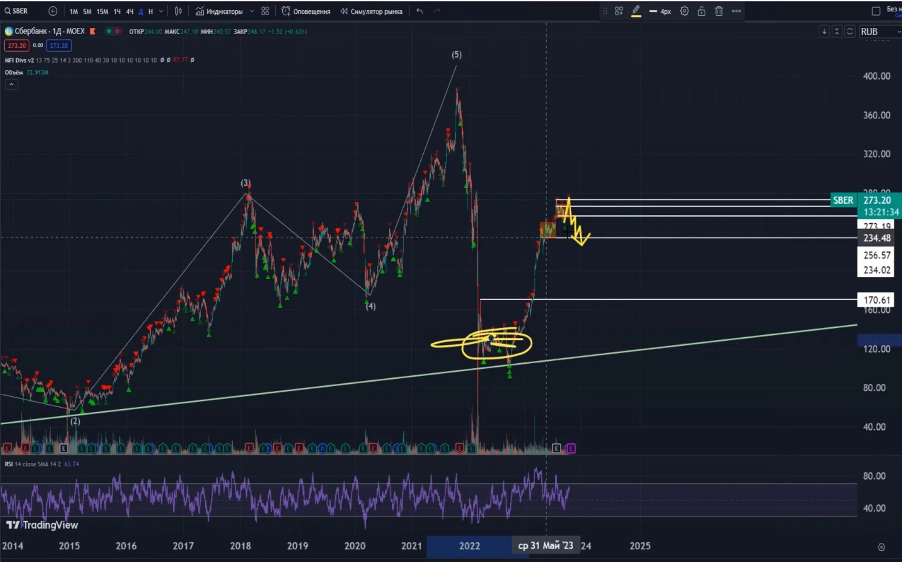Viewport: 902px width, 562px height.
Task: Open the SBER symbol search
Action: pyautogui.click(x=16, y=11)
